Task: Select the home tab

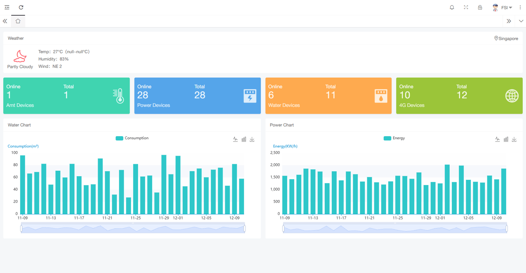Action: [x=18, y=21]
